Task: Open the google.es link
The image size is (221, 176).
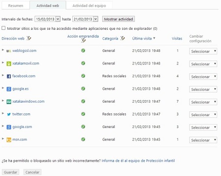Action: tap(21, 89)
